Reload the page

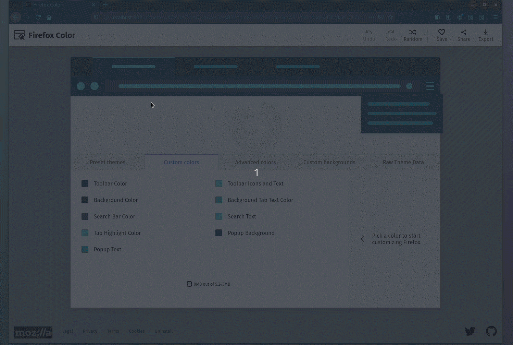(x=38, y=17)
